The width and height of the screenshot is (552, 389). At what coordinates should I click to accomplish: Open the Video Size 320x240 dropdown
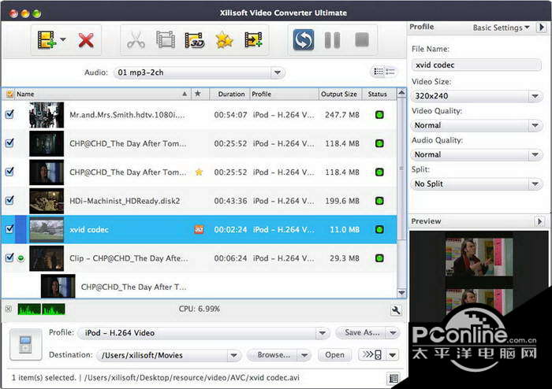[x=476, y=96]
